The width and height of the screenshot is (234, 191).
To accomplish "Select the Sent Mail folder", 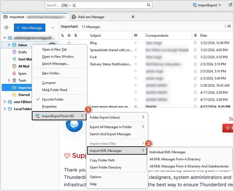I will coord(22,59).
